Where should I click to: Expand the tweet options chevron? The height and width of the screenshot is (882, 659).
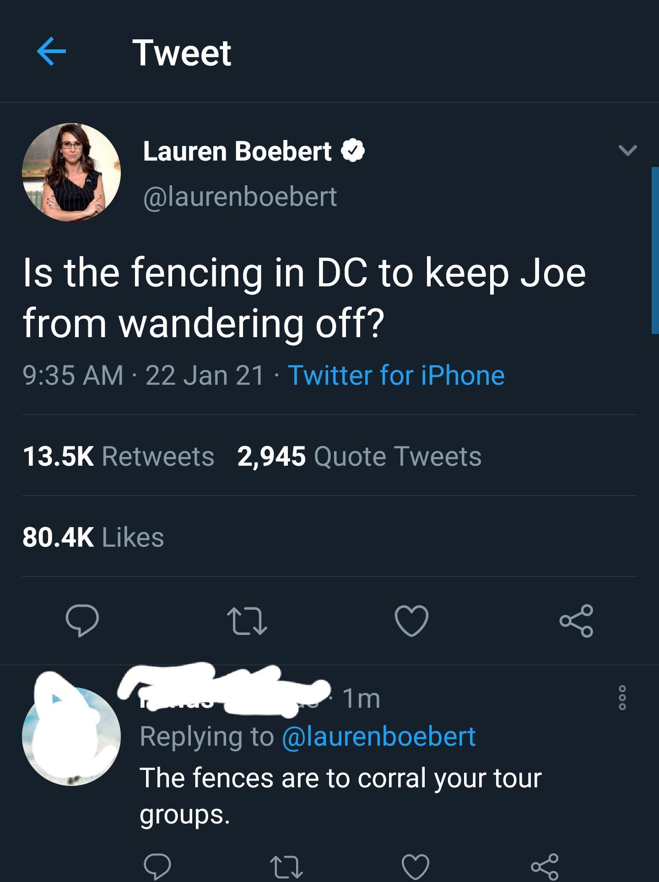point(627,150)
